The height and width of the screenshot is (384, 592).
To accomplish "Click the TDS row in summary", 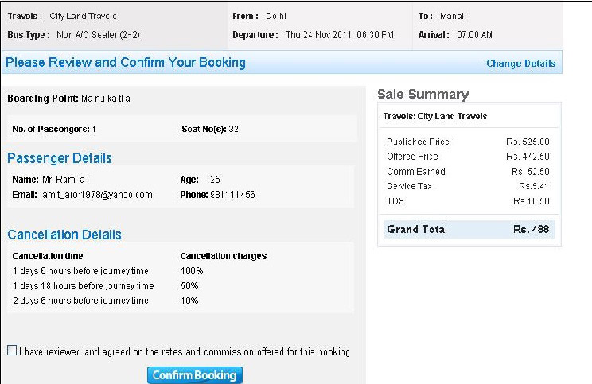I will pyautogui.click(x=467, y=201).
